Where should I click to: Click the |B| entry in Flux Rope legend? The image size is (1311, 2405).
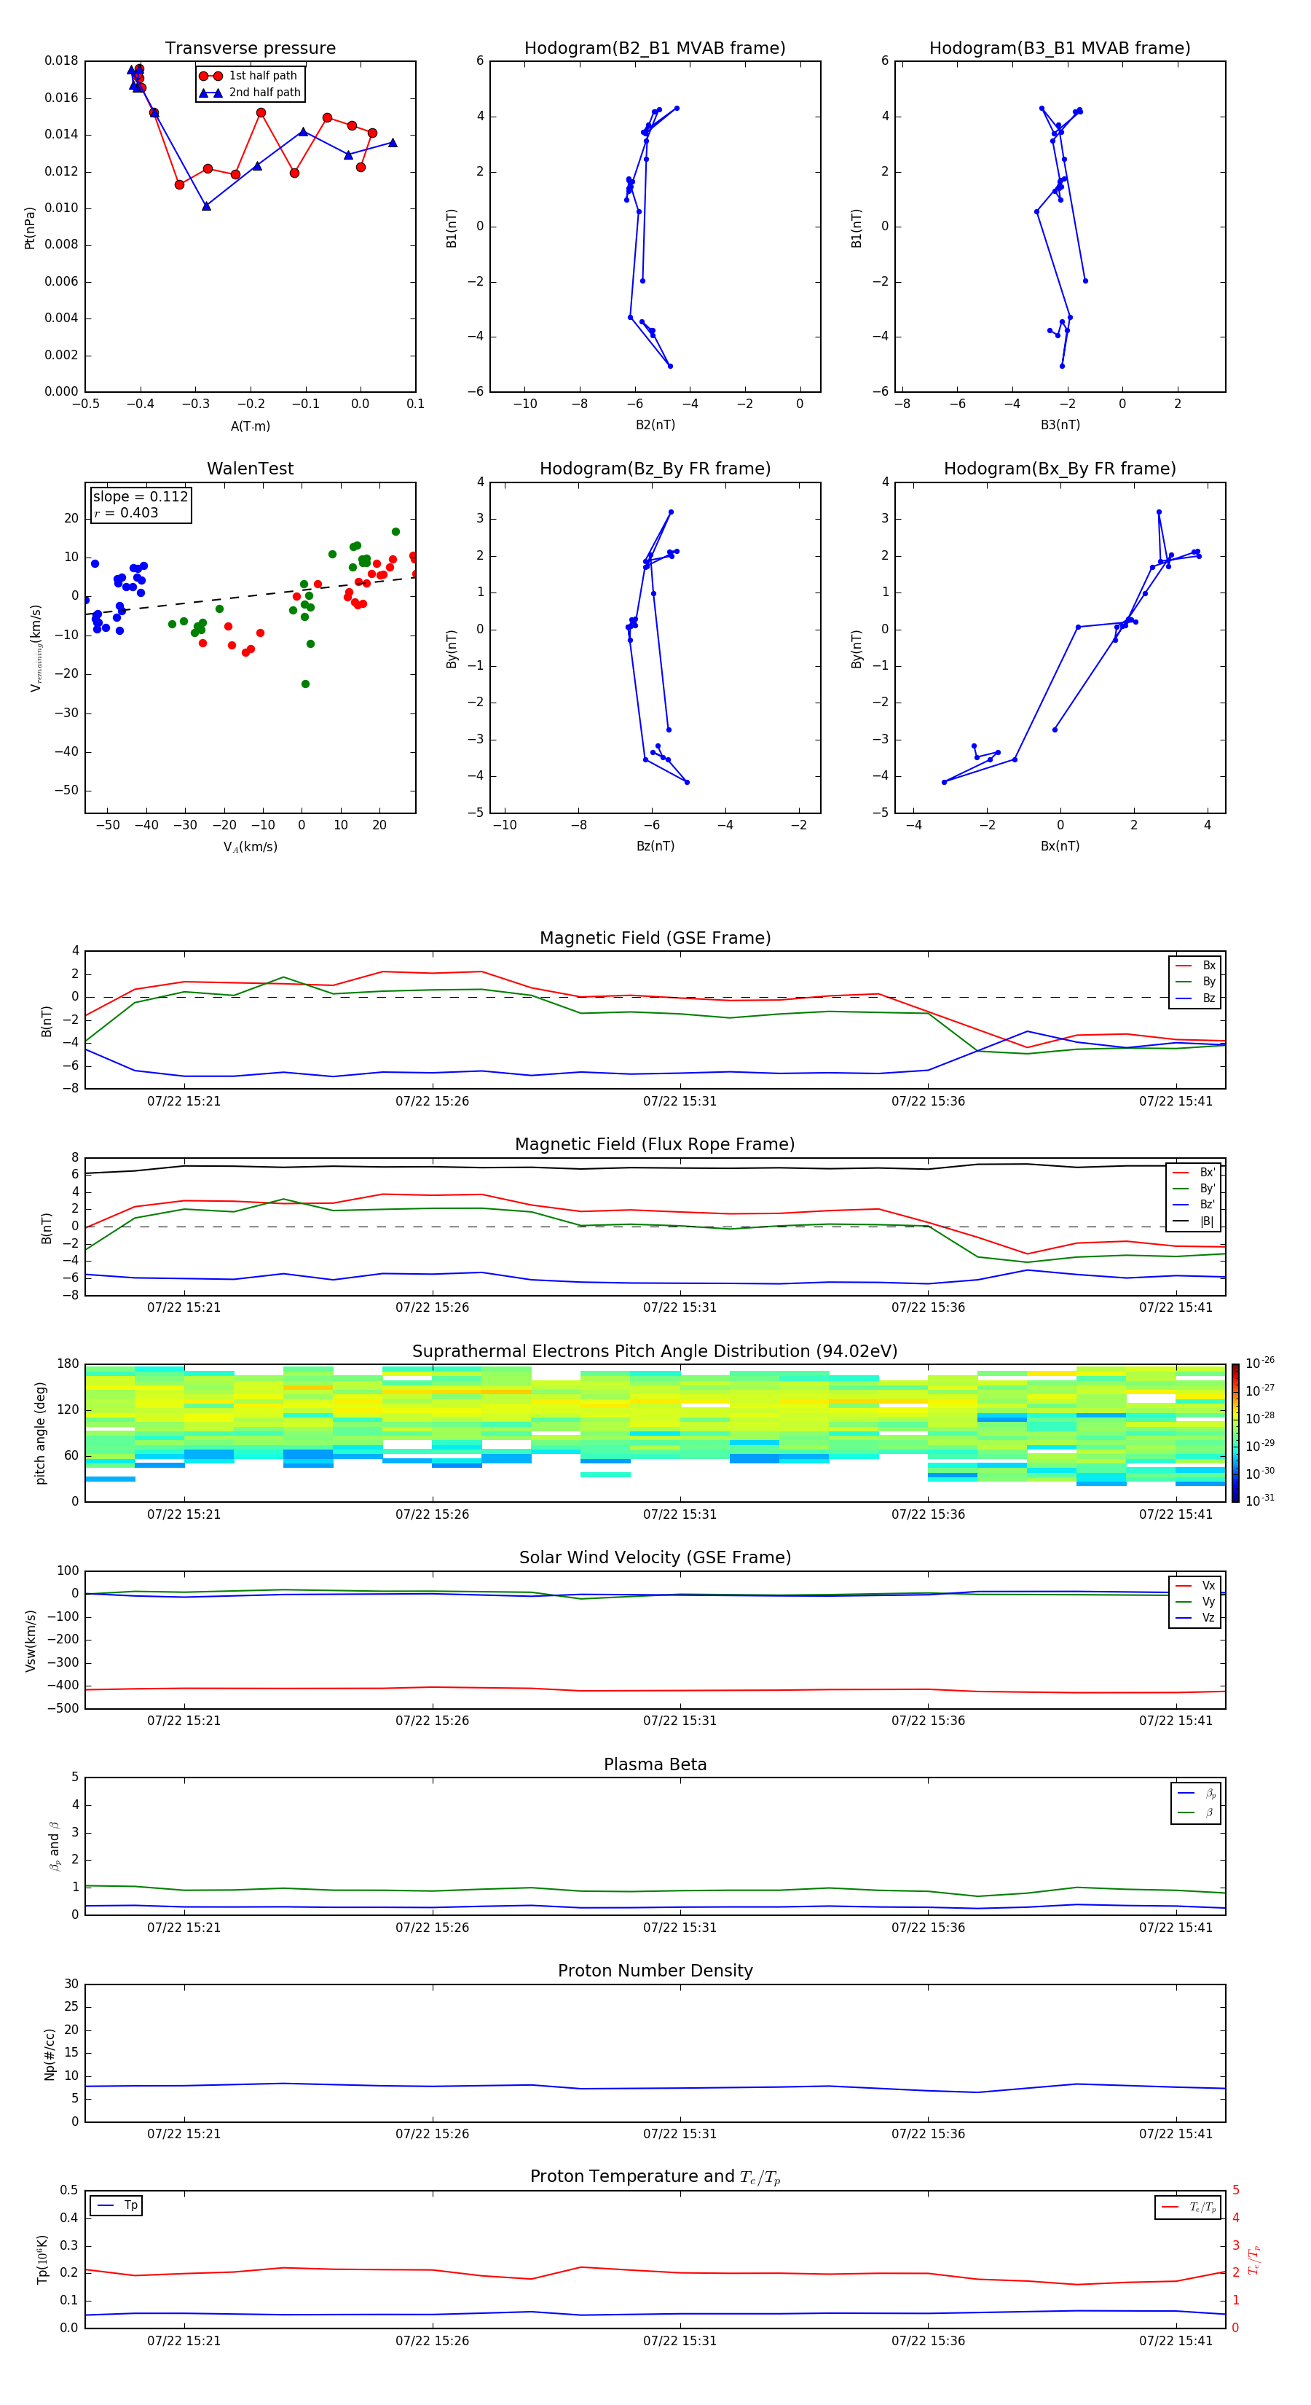click(1194, 1221)
